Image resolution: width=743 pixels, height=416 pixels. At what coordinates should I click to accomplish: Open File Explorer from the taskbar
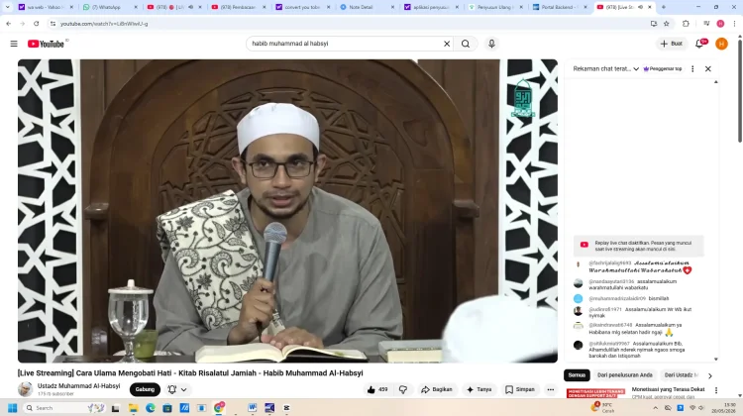point(133,407)
